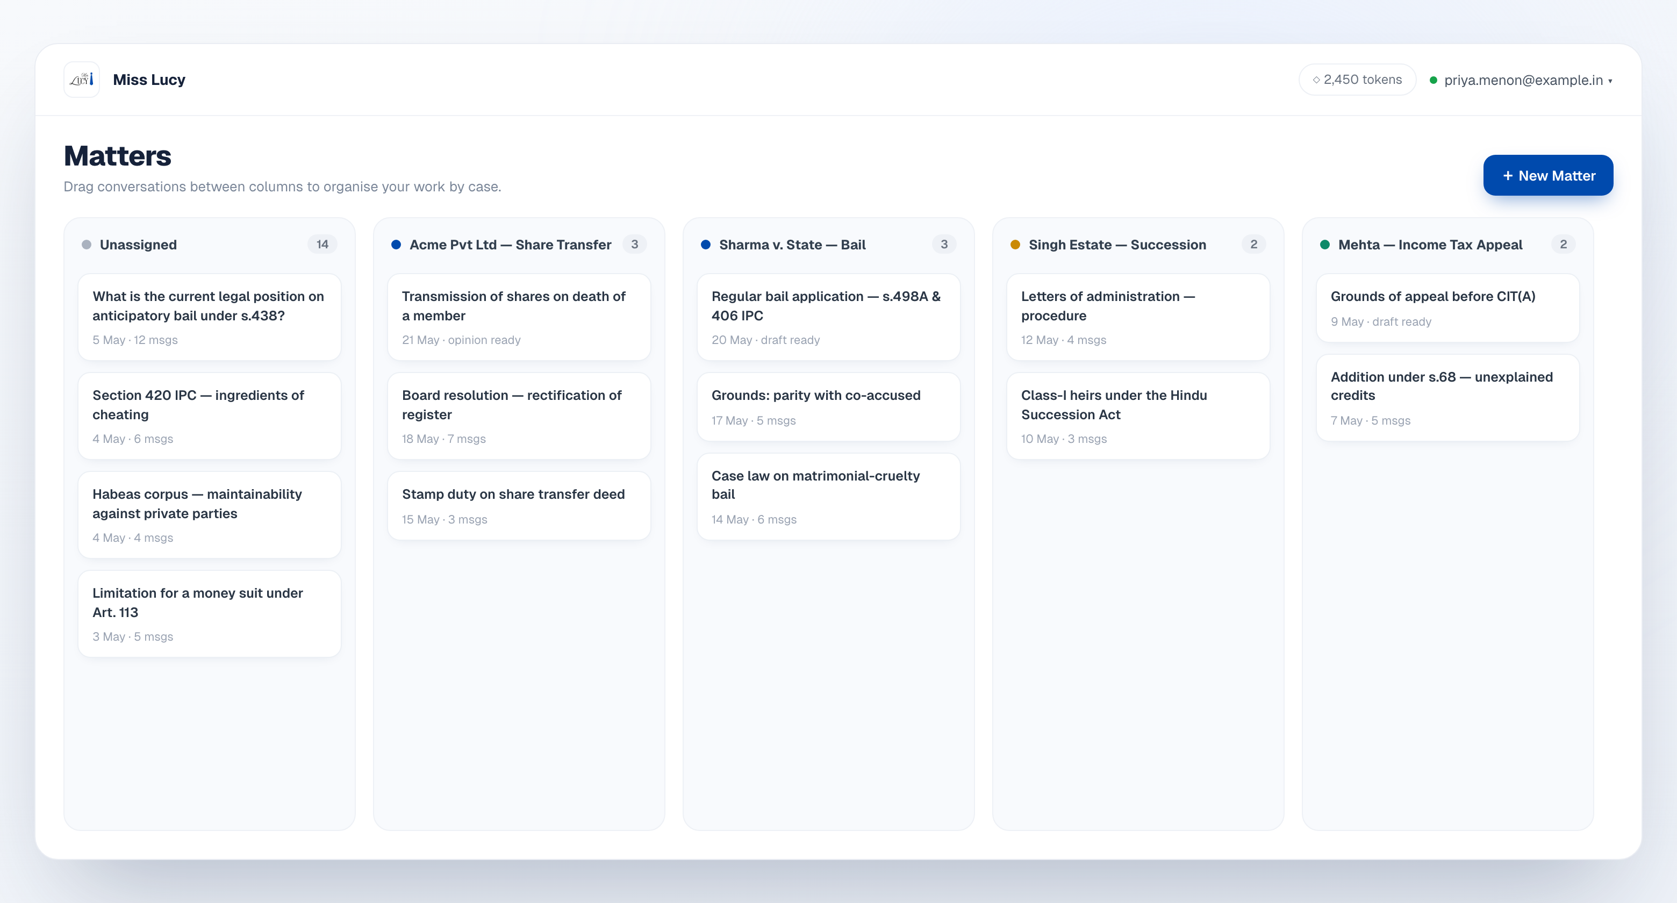Open the Habeas corpus maintainability card
Screen dimensions: 1677x903
[210, 515]
